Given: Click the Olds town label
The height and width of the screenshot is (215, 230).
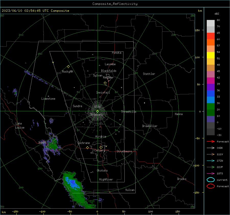Looking at the screenshot, I should tap(97, 107).
